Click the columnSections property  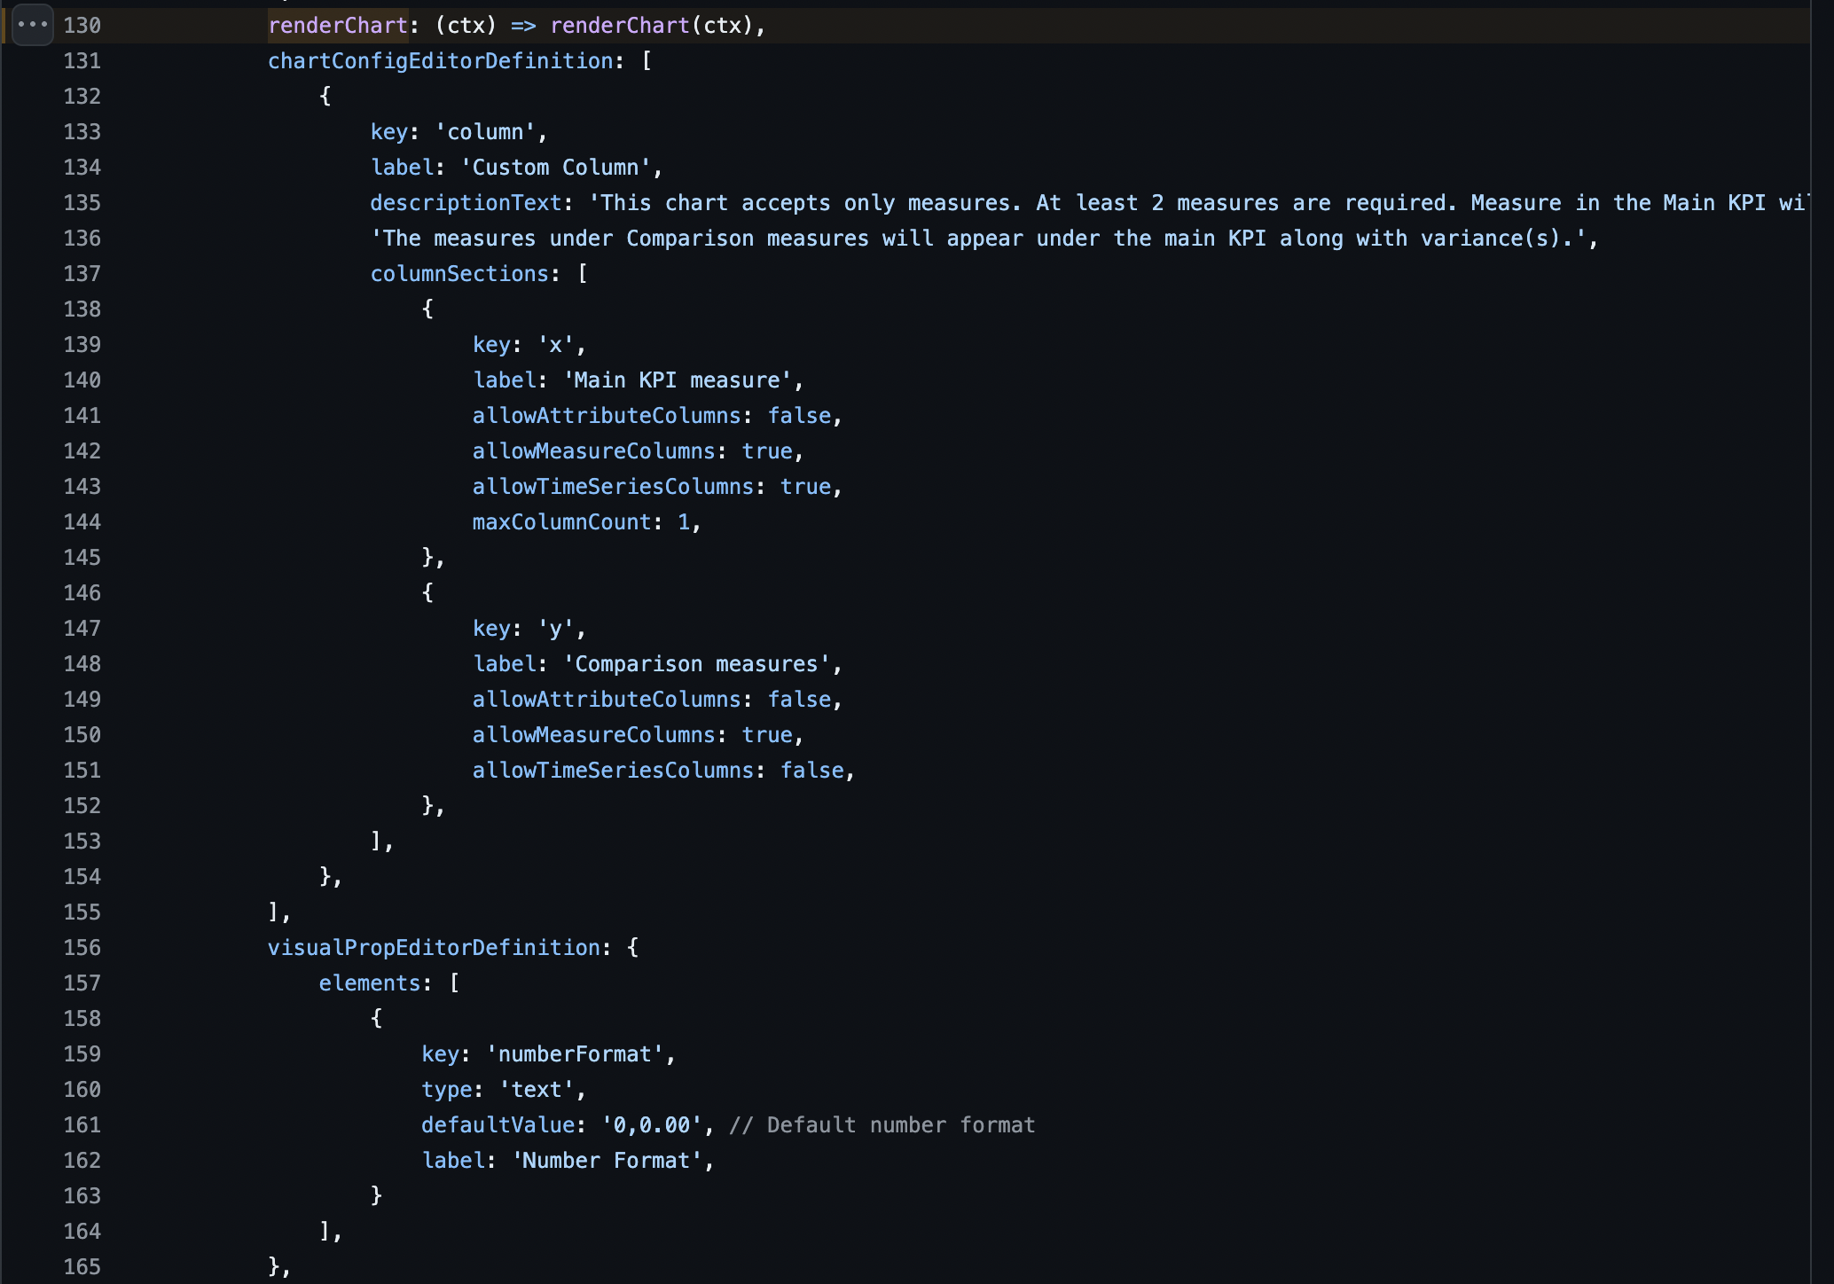(x=459, y=273)
